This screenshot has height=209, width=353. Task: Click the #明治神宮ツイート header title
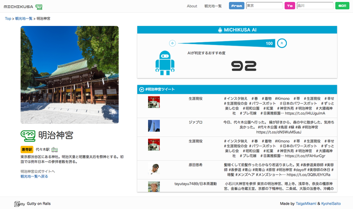160,89
